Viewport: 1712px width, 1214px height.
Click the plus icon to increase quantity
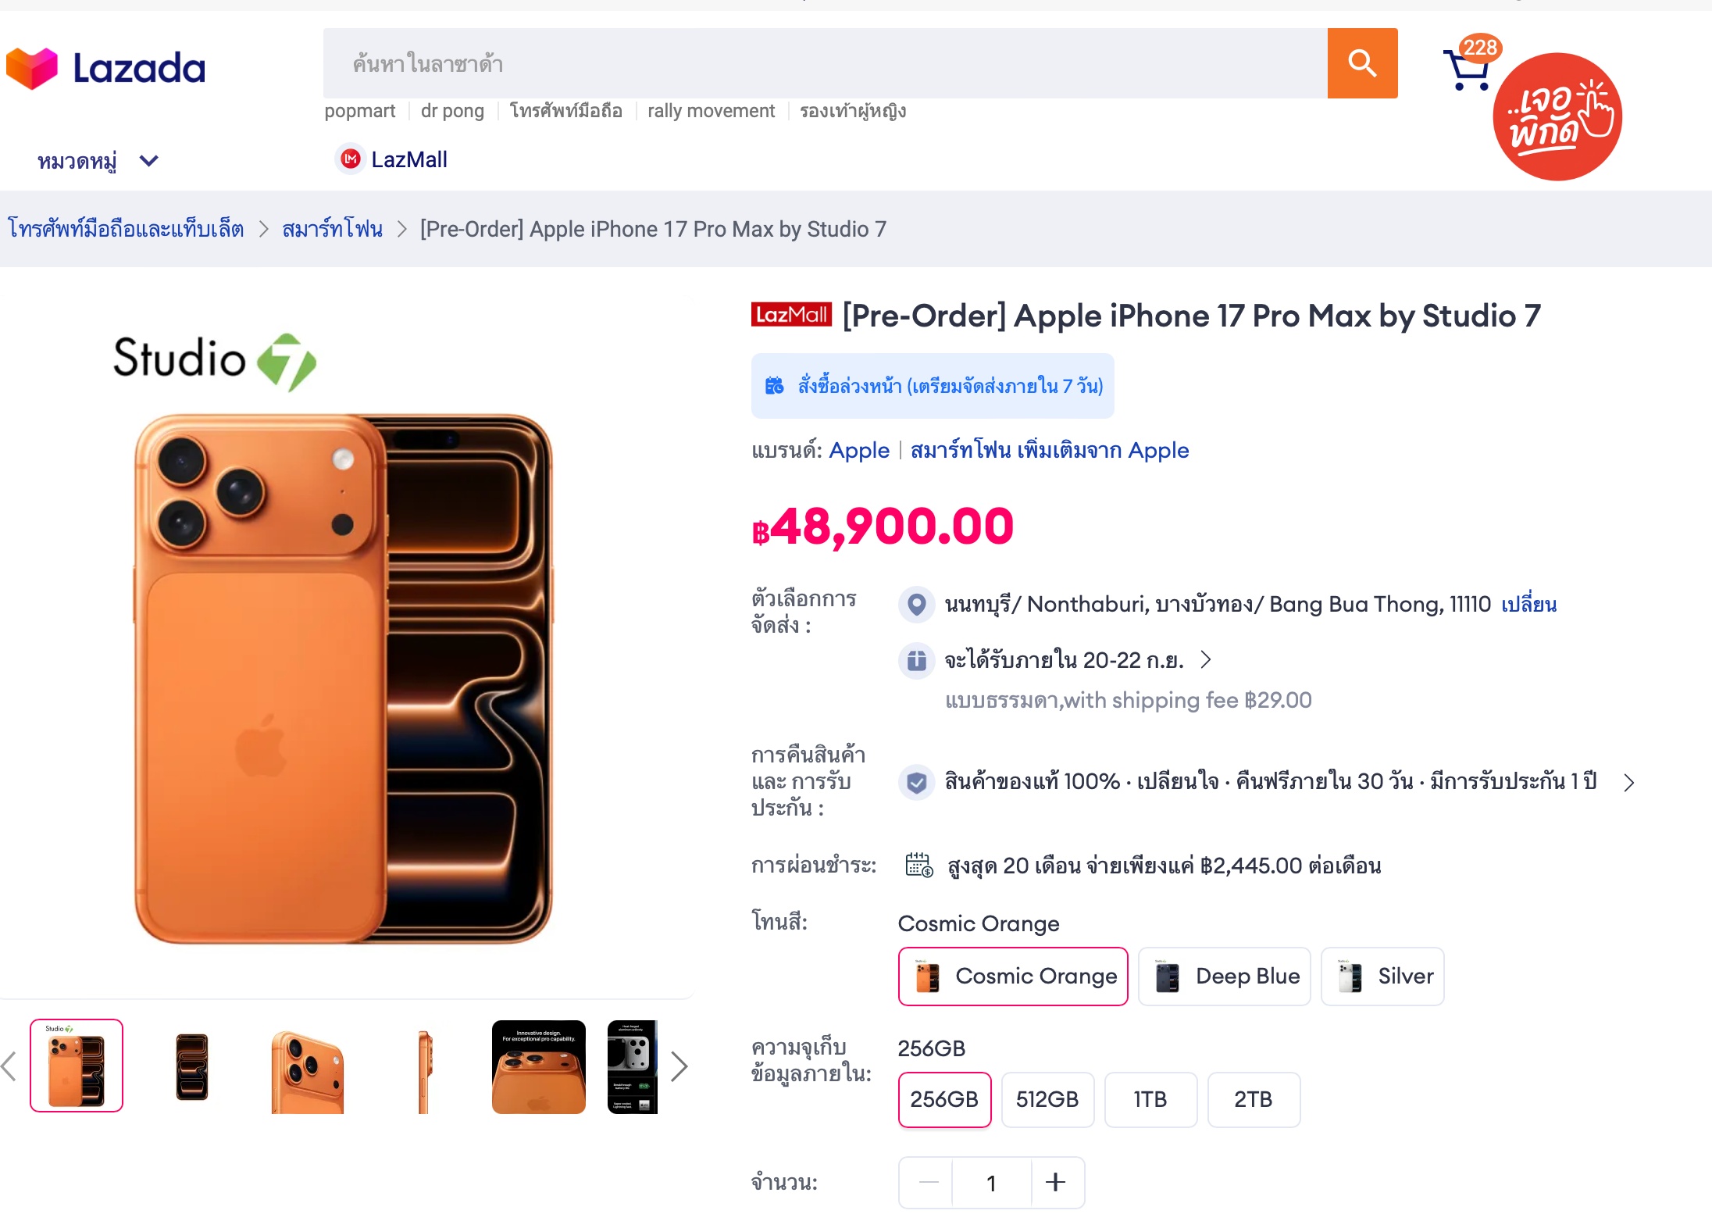[x=1055, y=1182]
